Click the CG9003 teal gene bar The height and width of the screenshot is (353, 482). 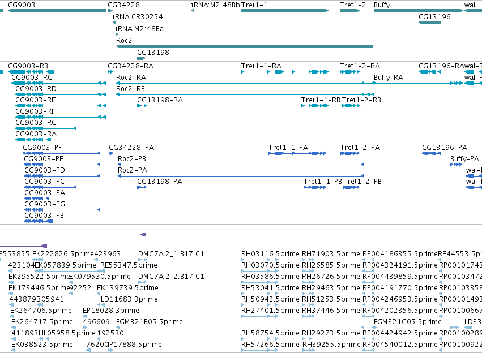57,11
